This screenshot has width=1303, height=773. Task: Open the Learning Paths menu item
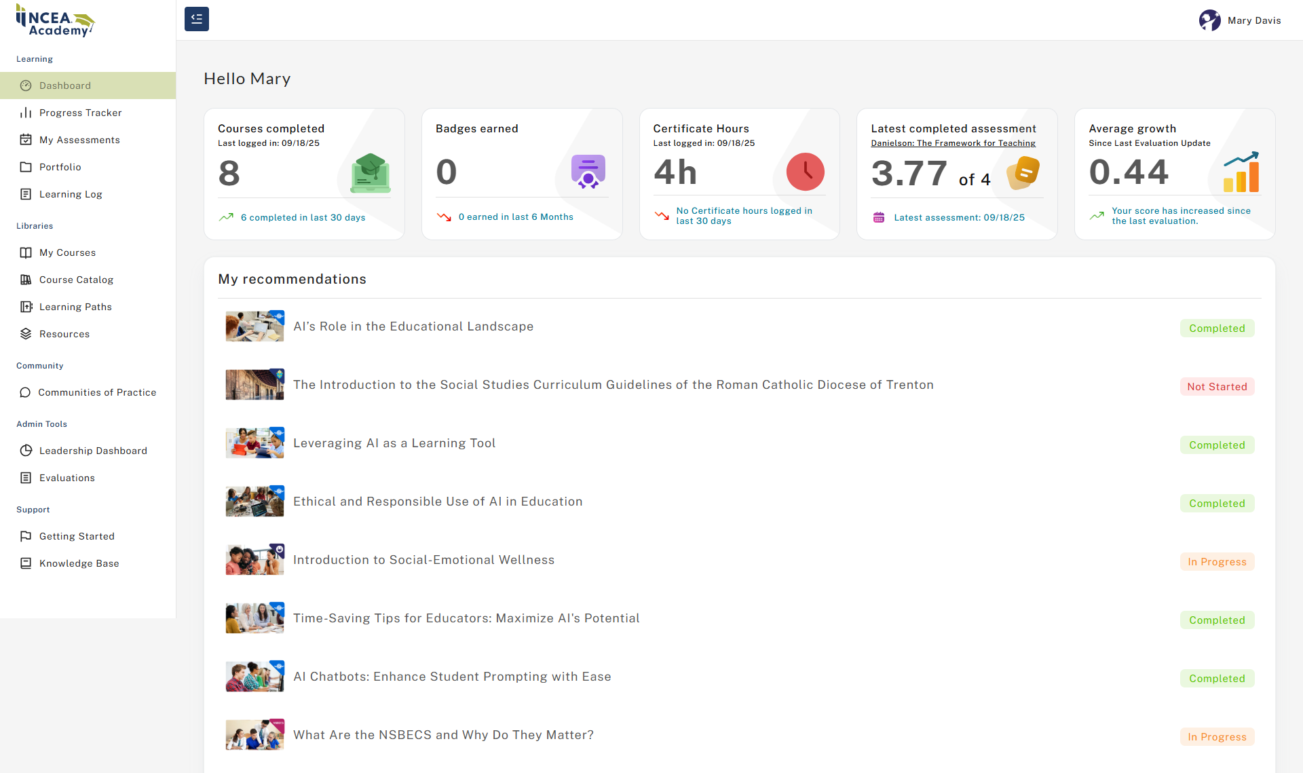pyautogui.click(x=75, y=307)
